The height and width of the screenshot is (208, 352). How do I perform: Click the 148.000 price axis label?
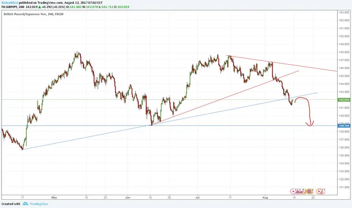click(344, 52)
